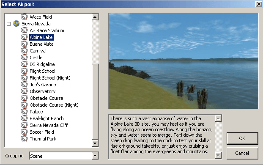
Task: Select the Sierra Nevada group label
Action: point(36,24)
